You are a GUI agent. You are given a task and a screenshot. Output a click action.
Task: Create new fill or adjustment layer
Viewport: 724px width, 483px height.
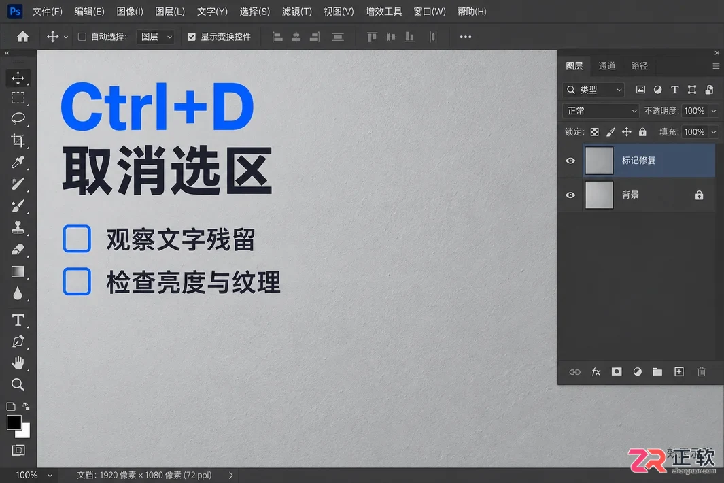pyautogui.click(x=637, y=371)
